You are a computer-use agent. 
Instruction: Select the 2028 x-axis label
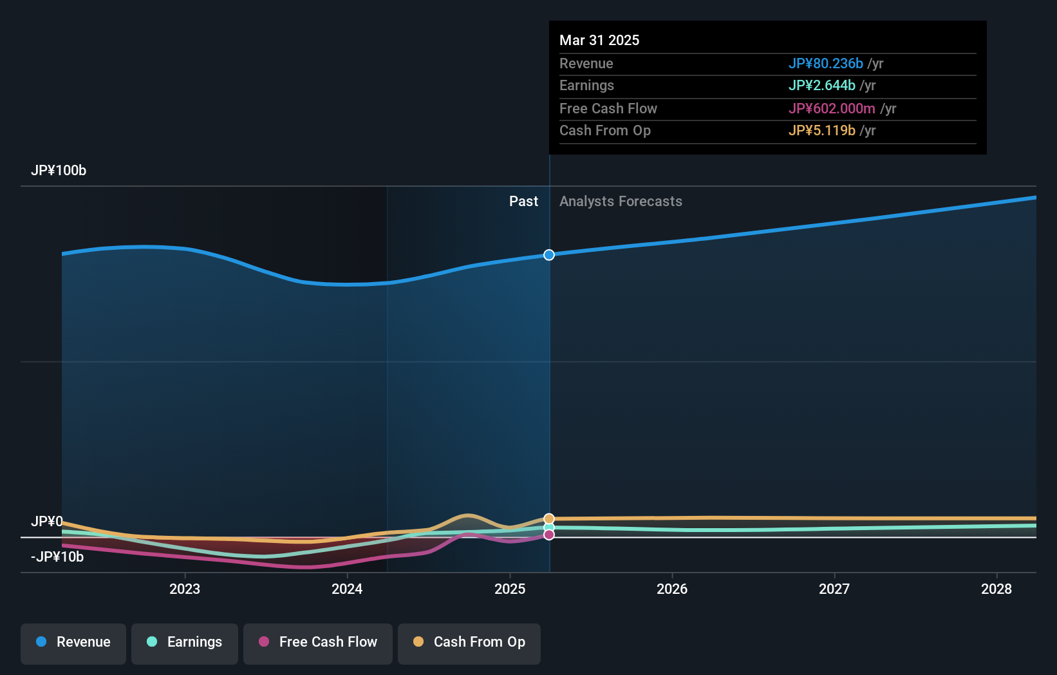[x=996, y=589]
